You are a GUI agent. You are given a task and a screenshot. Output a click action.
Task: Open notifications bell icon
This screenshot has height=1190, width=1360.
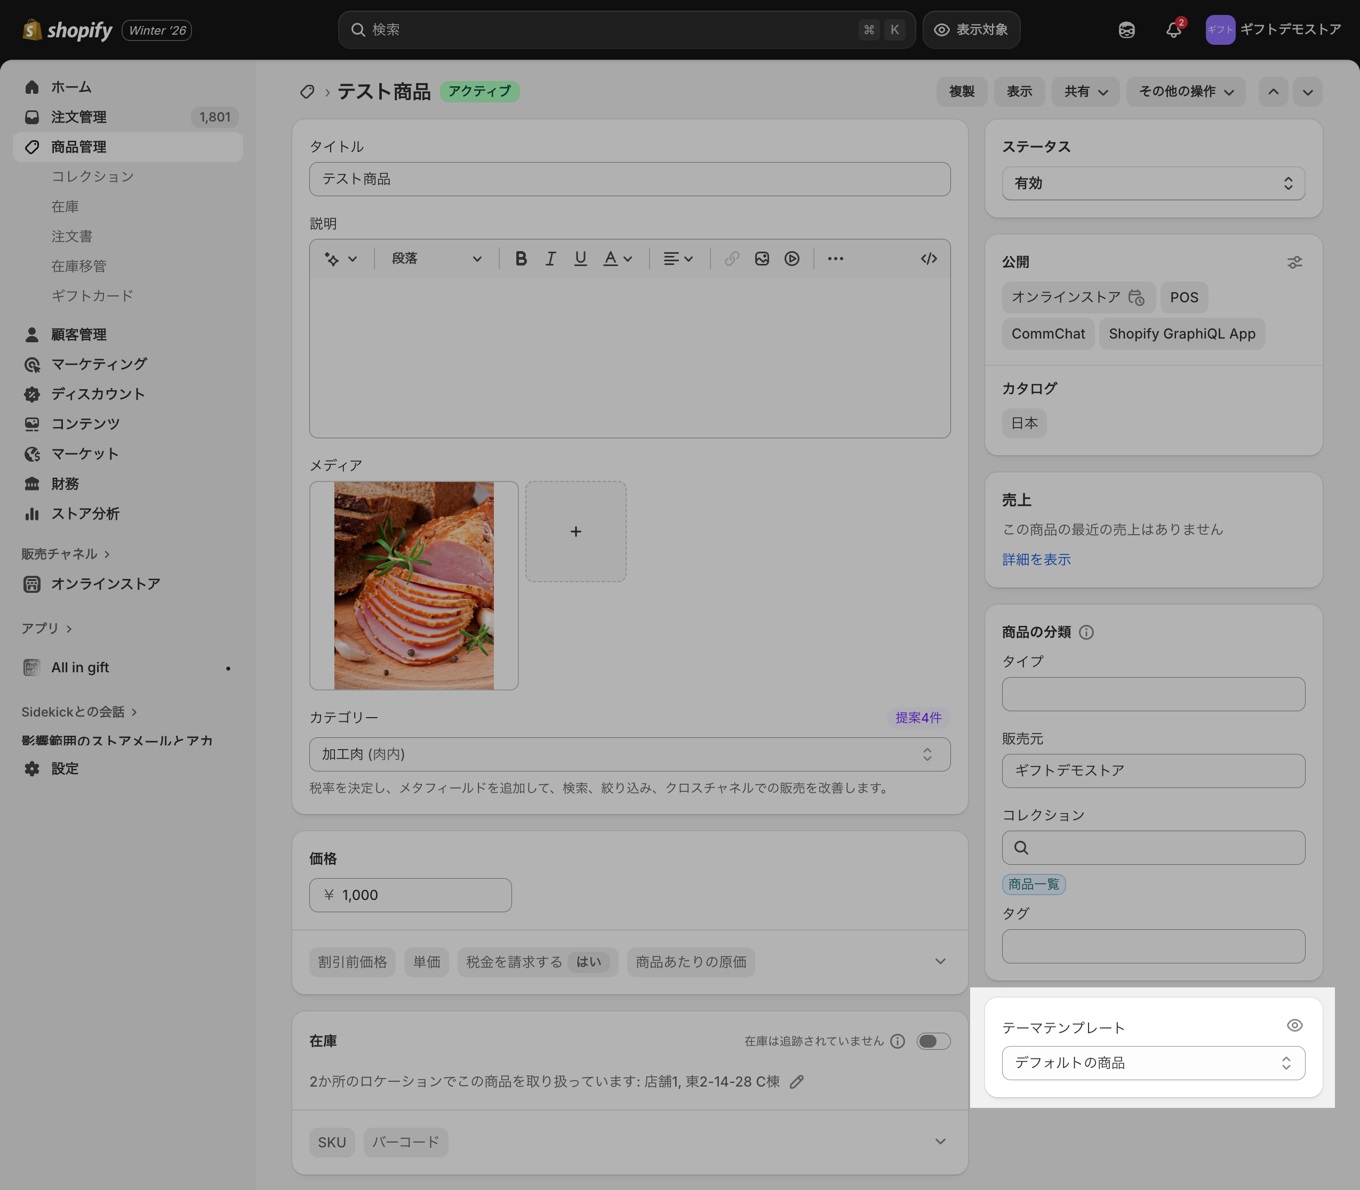pos(1173,30)
